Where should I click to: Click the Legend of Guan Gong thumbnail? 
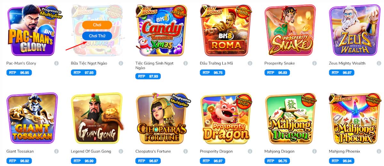click(97, 119)
